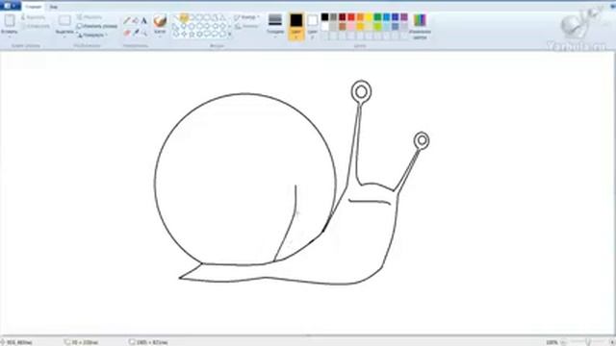The height and width of the screenshot is (346, 616).
Task: Pick the brown palette color
Action: tap(343, 26)
